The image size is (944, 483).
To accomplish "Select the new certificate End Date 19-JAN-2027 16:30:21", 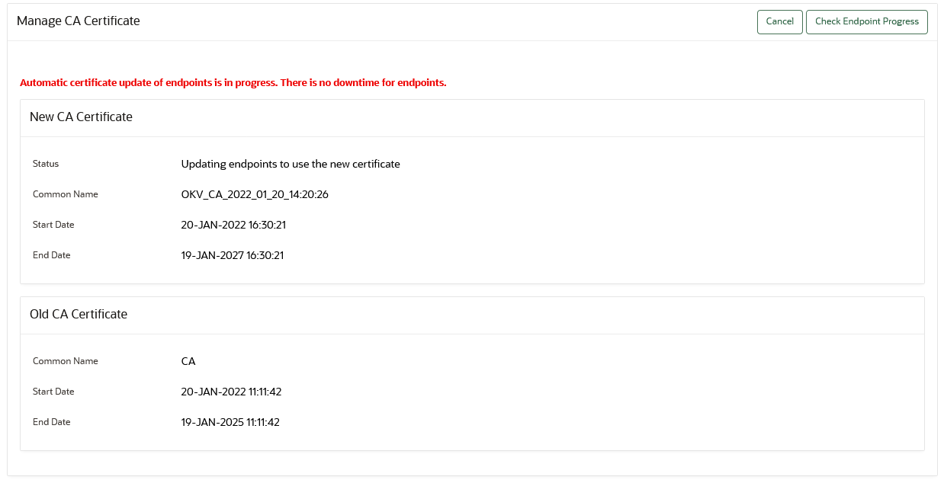I will (232, 255).
